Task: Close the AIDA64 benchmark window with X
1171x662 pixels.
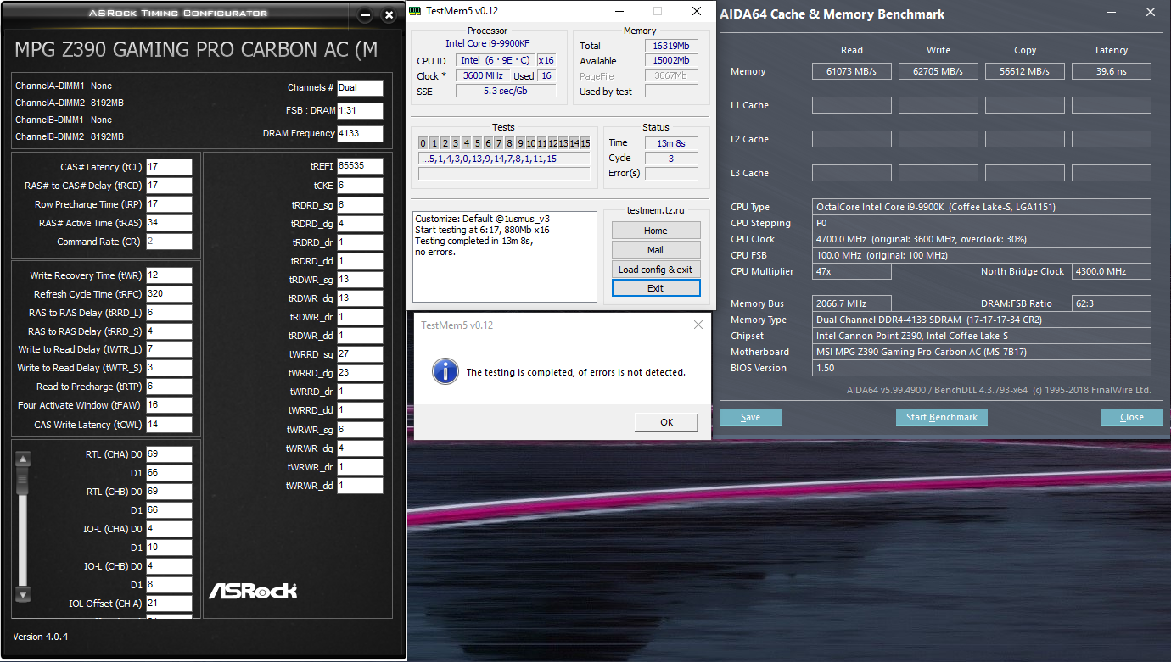Action: 1150,13
